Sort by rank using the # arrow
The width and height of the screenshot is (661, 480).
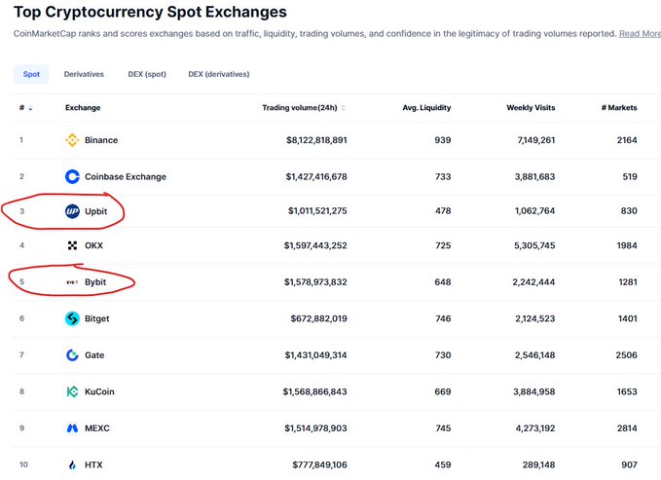[30, 108]
